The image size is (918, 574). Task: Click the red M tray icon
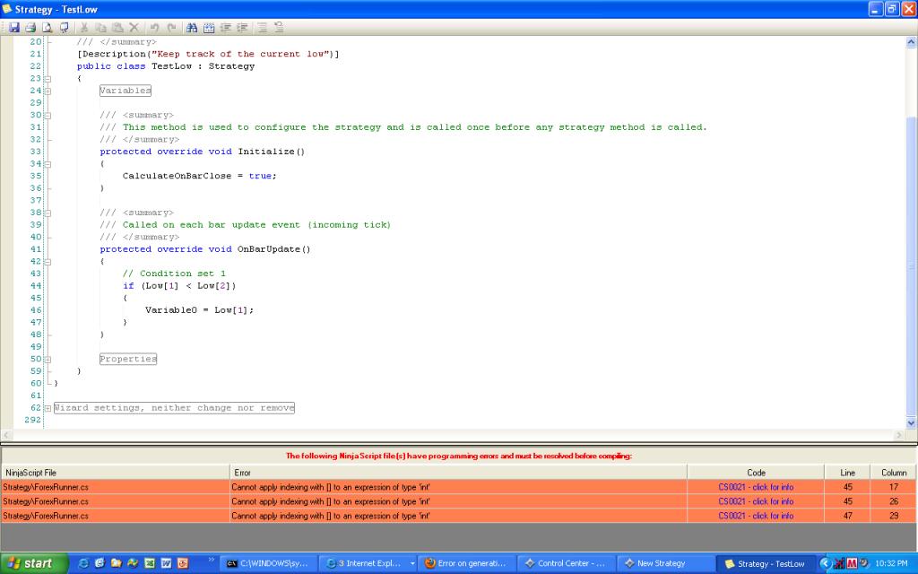point(852,563)
